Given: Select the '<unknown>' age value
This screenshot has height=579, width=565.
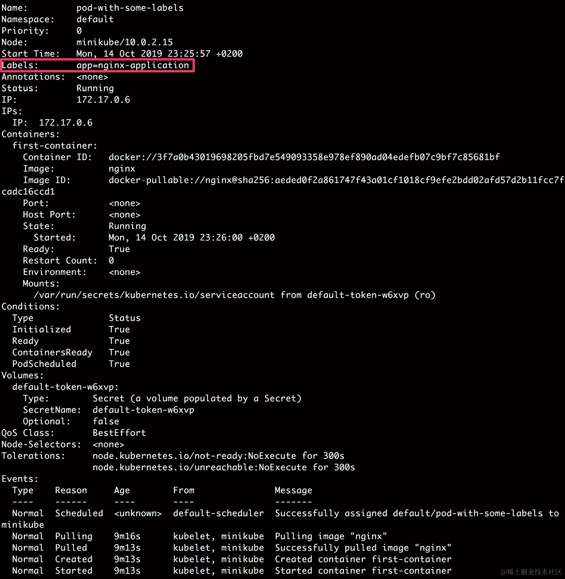Looking at the screenshot, I should [138, 513].
